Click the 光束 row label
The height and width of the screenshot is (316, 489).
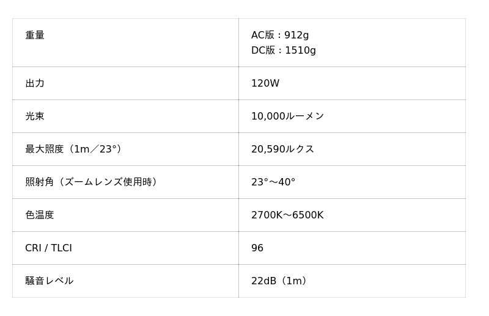point(35,117)
